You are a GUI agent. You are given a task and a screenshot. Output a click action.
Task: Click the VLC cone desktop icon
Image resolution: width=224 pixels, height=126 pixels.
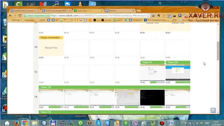click(x=80, y=3)
